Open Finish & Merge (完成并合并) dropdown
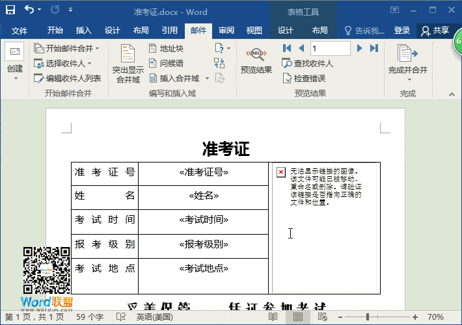This screenshot has width=462, height=325. [x=408, y=64]
